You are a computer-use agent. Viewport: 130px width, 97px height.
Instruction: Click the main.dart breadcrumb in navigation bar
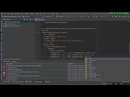pyautogui.click(x=26, y=16)
